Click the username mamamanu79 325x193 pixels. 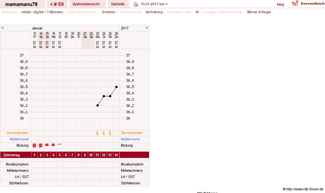pos(21,4)
